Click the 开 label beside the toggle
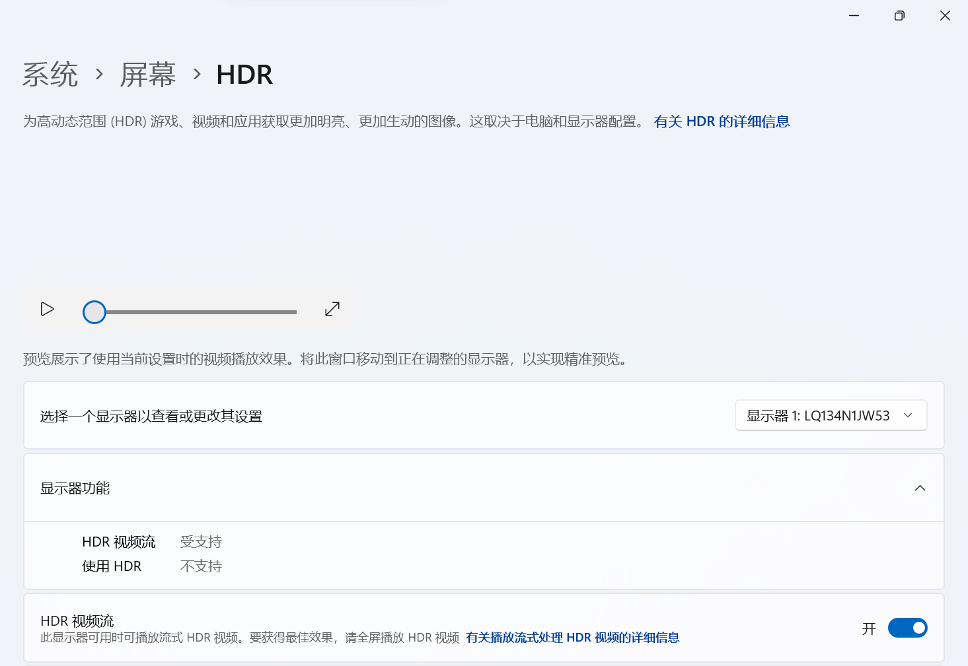 pyautogui.click(x=869, y=629)
